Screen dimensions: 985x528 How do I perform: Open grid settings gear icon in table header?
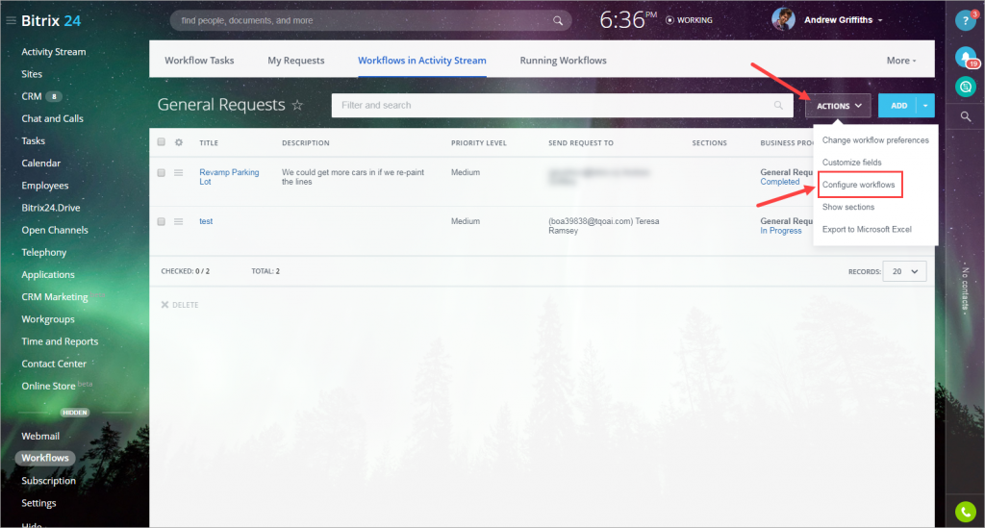point(179,142)
